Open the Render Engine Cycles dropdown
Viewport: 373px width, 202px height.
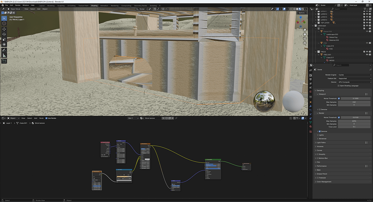coord(354,75)
